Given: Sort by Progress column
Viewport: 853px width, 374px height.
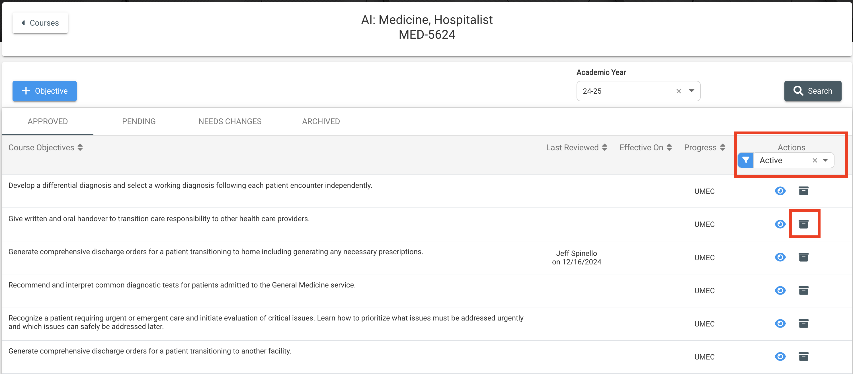Looking at the screenshot, I should 704,148.
